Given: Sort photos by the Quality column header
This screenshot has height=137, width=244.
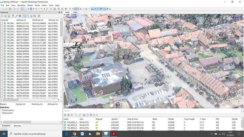Looking at the screenshot, I should tap(114, 119).
